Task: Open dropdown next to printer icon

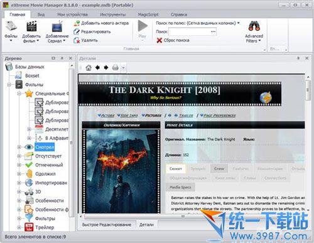Action: [x=123, y=68]
